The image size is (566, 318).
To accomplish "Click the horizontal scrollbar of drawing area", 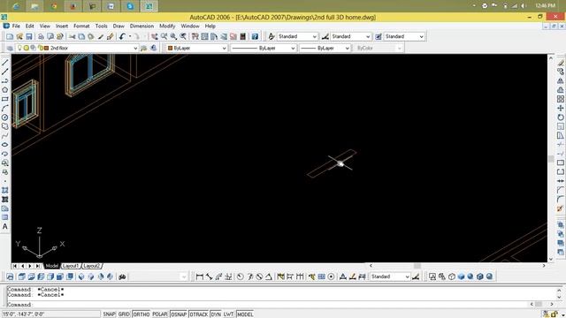I will 457,266.
